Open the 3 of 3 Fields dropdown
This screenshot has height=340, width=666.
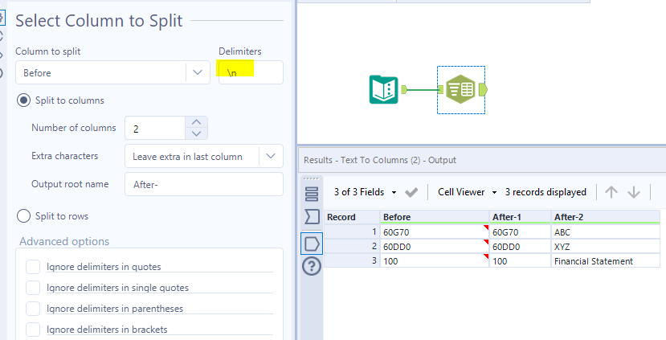point(366,192)
